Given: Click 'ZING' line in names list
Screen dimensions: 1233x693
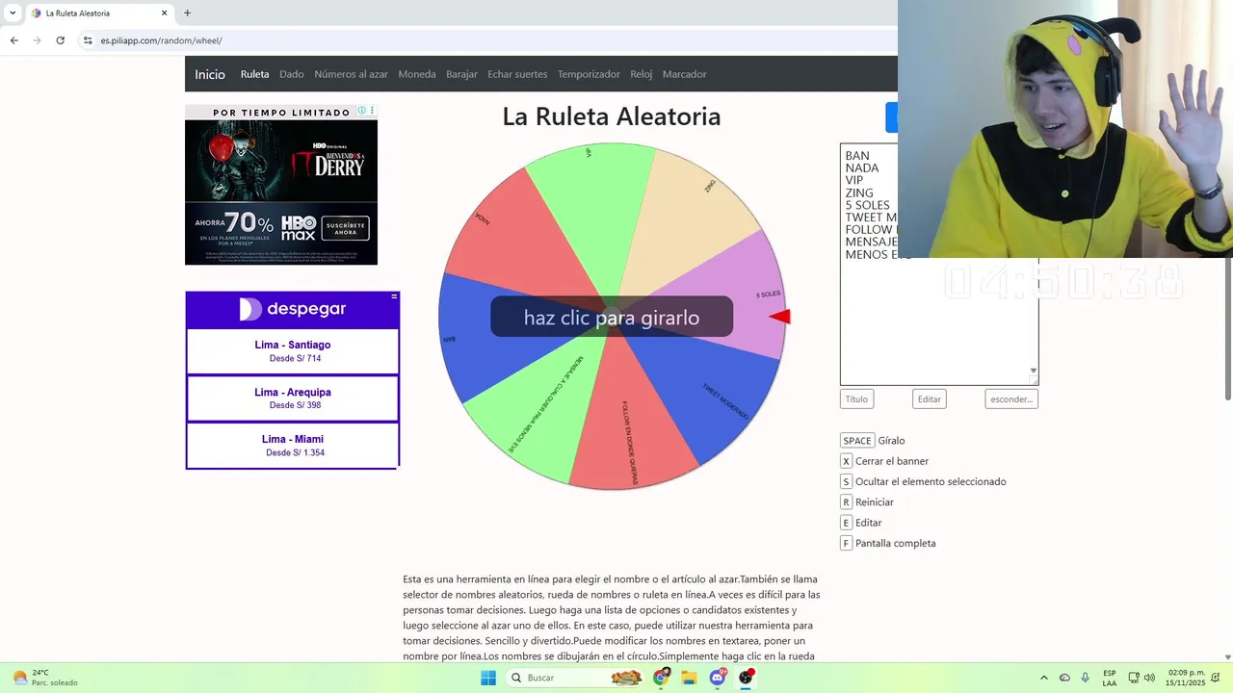Looking at the screenshot, I should [x=859, y=193].
